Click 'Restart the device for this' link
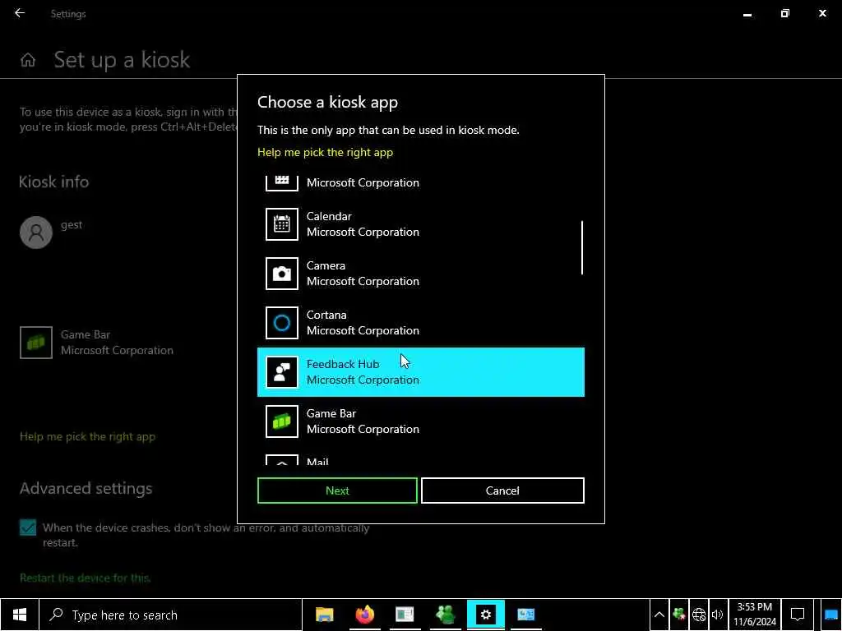 pyautogui.click(x=86, y=578)
